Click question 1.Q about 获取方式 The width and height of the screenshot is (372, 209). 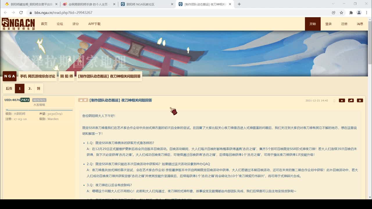coord(120,143)
